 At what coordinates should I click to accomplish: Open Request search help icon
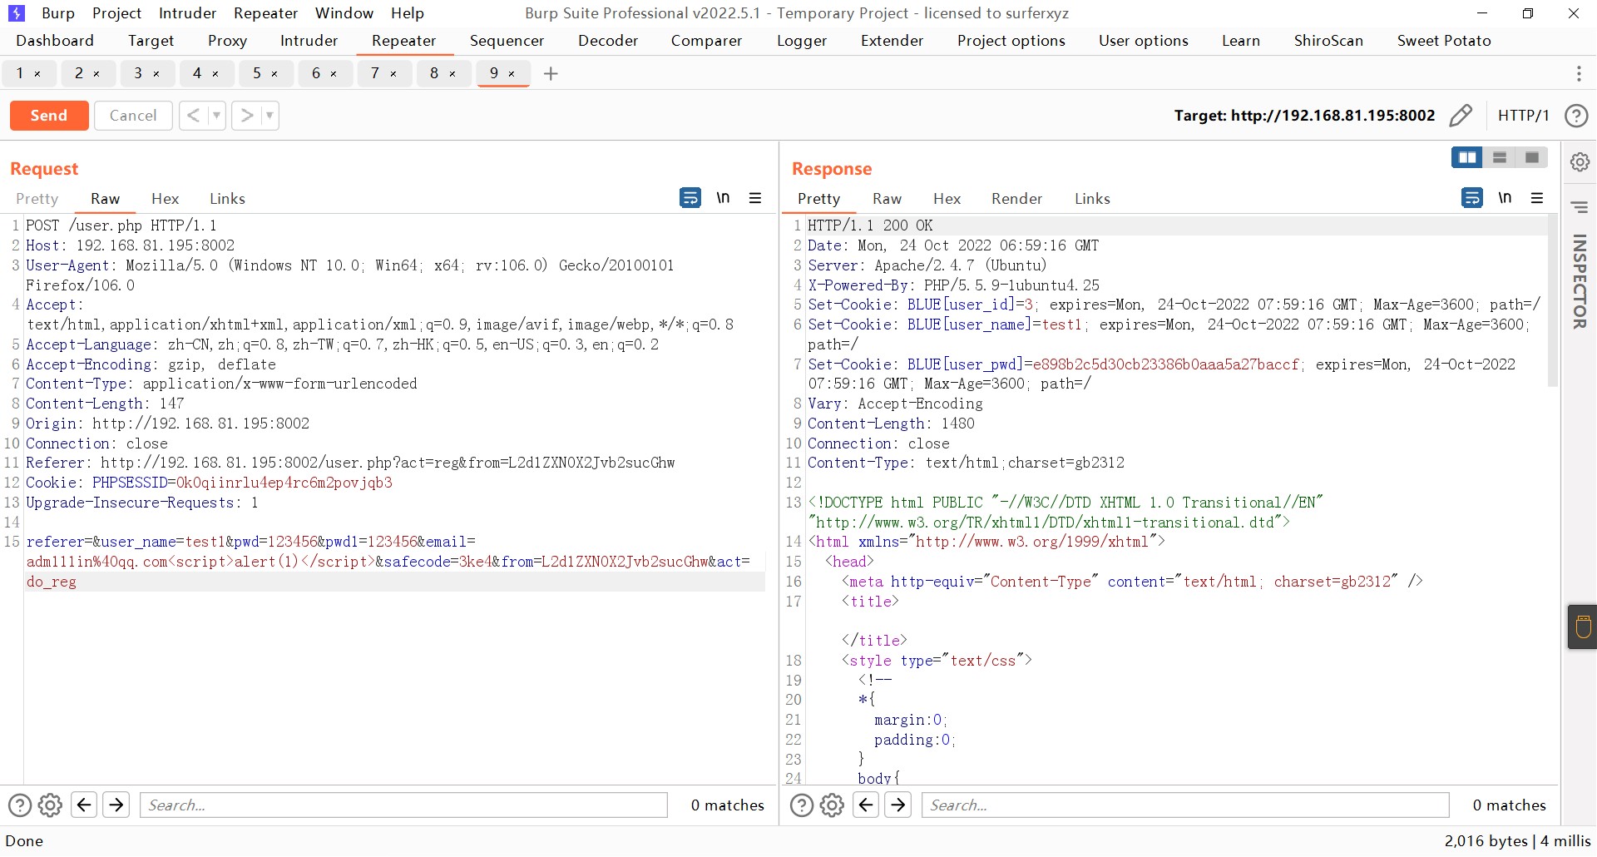click(x=20, y=805)
